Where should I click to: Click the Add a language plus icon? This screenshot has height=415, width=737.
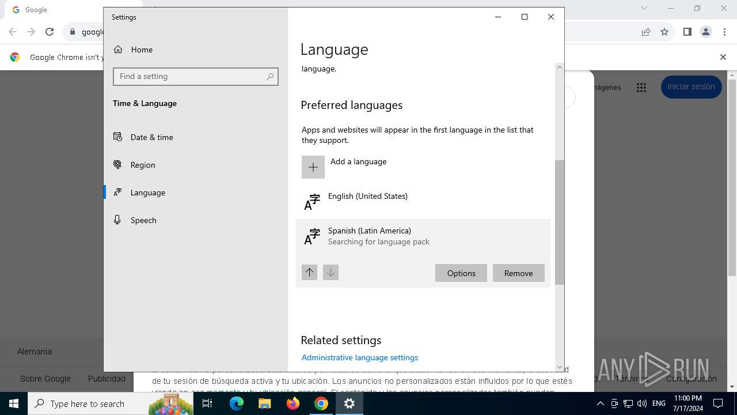313,167
